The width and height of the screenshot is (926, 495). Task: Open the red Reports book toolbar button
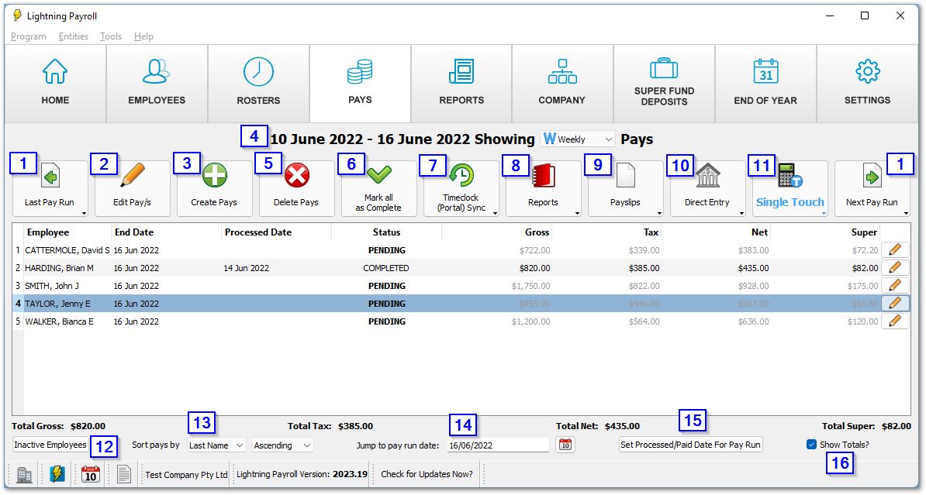[543, 188]
